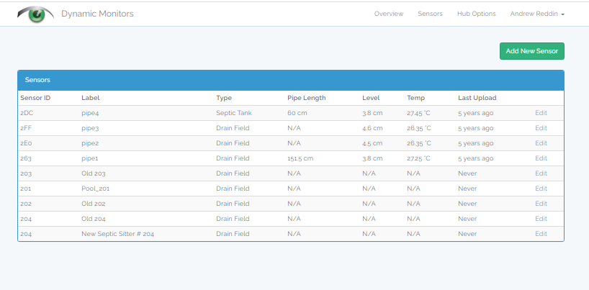Click the pipe4 label

90,114
